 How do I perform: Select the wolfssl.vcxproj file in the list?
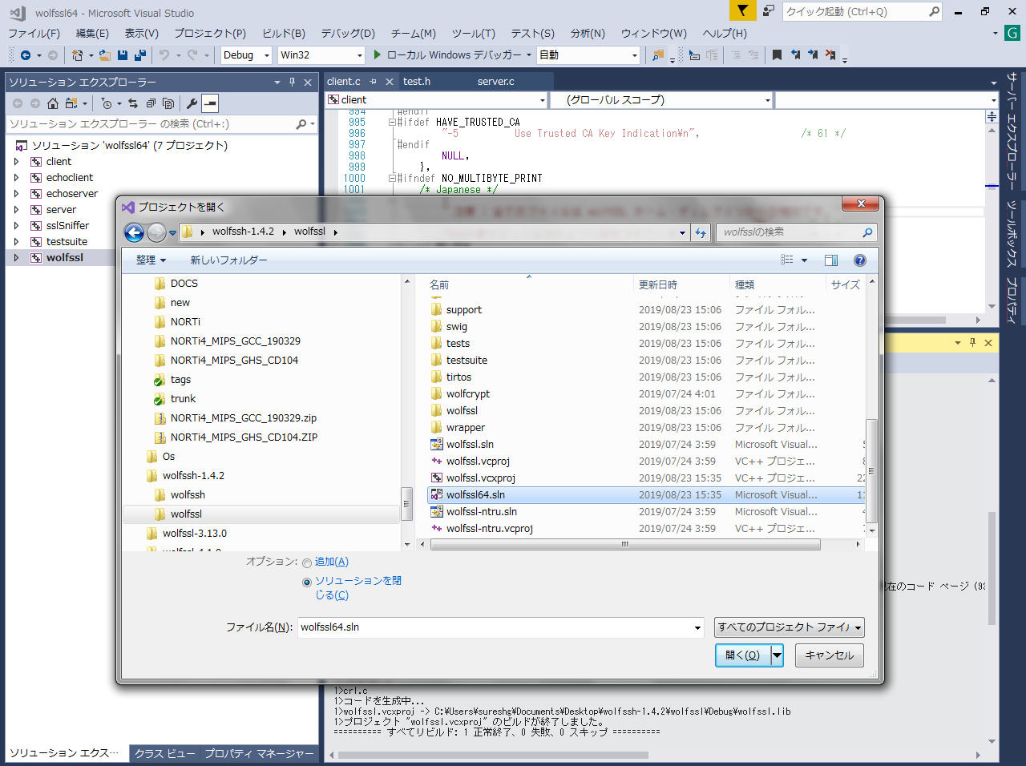click(481, 478)
